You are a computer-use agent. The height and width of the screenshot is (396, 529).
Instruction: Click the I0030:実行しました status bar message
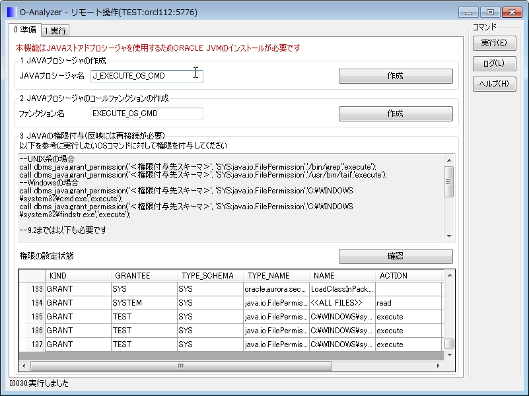click(x=39, y=383)
